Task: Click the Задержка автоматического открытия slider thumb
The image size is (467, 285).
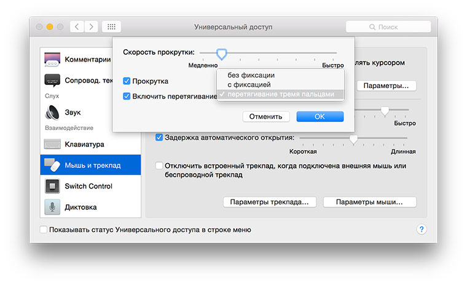Action: pos(353,139)
